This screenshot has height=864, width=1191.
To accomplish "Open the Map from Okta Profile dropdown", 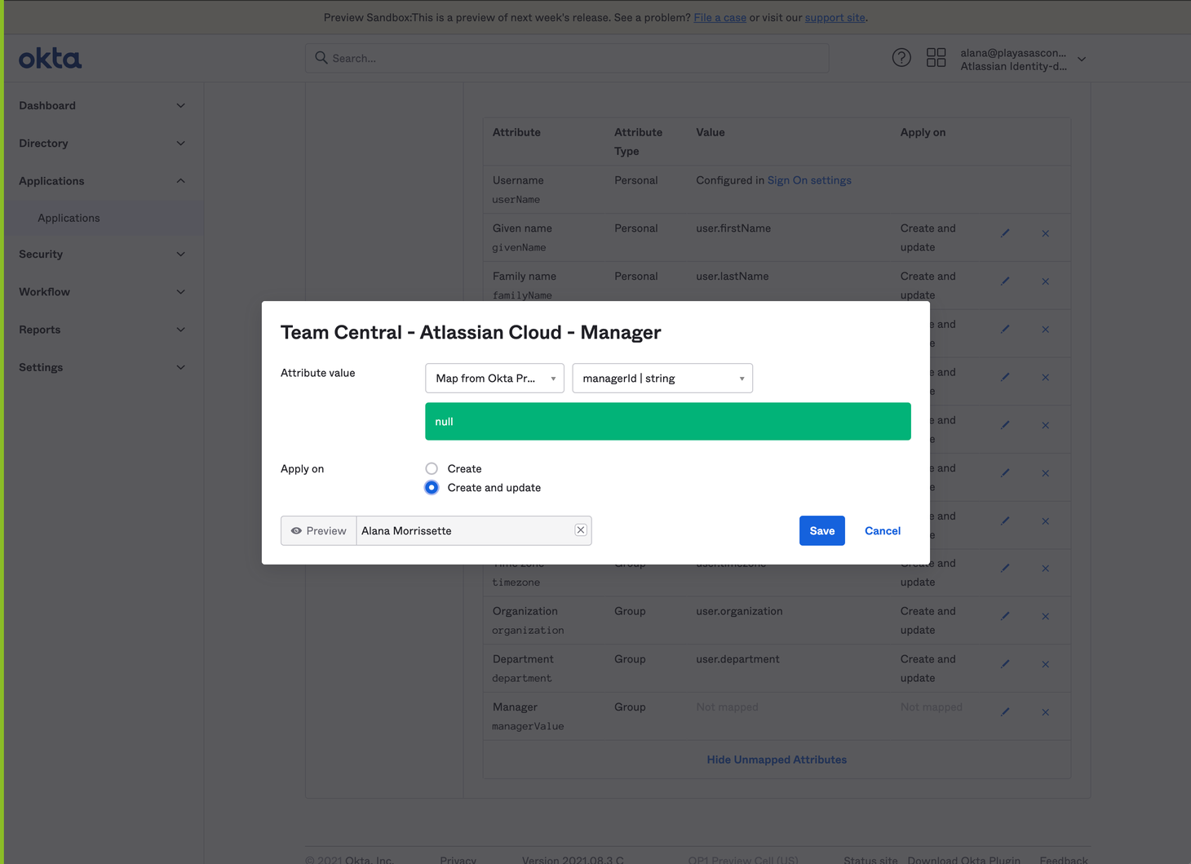I will point(494,379).
